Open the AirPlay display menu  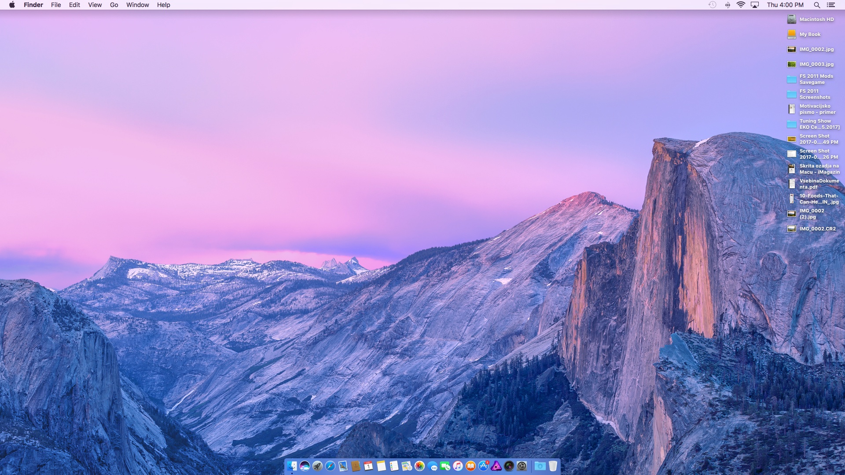(755, 5)
